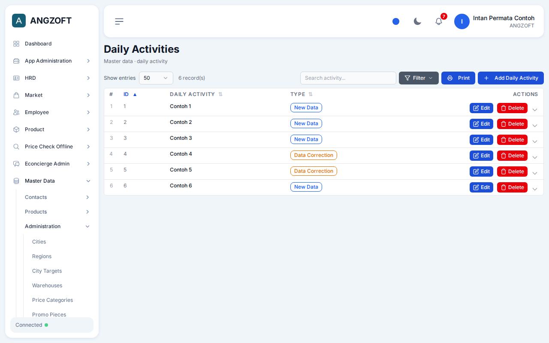Click New Data badge for Contoh 1
549x343 pixels.
[x=306, y=108]
